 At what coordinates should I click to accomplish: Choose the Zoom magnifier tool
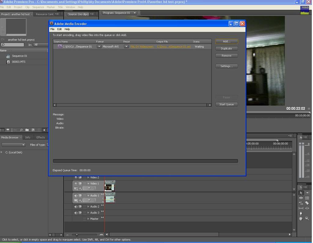307,219
